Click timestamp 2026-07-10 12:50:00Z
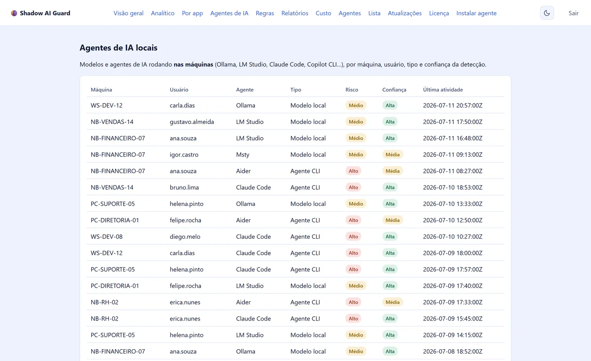 453,220
